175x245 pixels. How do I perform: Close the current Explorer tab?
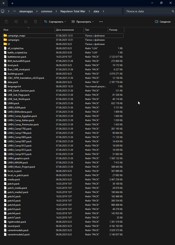[3, 3]
